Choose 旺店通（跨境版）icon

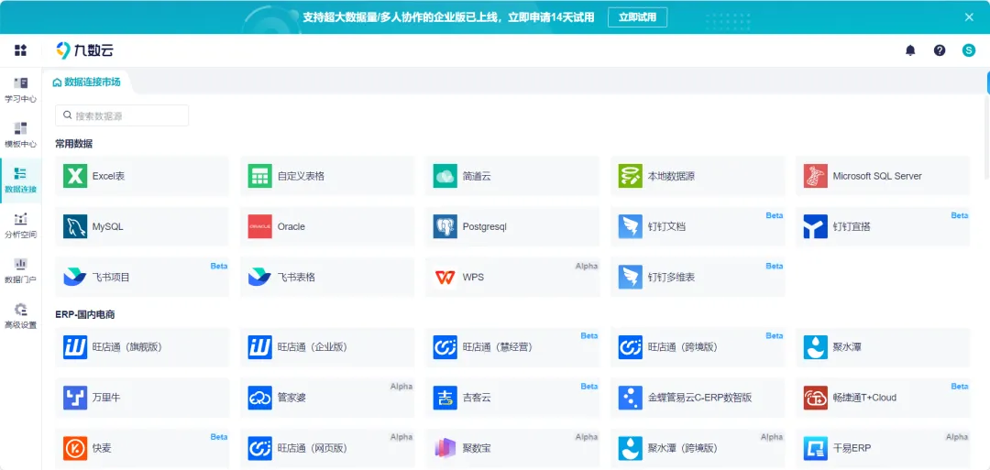tap(630, 347)
